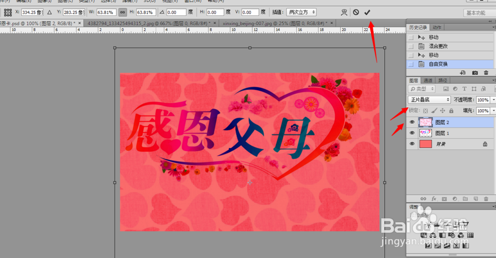The image size is (496, 258).
Task: Create a new layer group folder
Action: coord(465,199)
